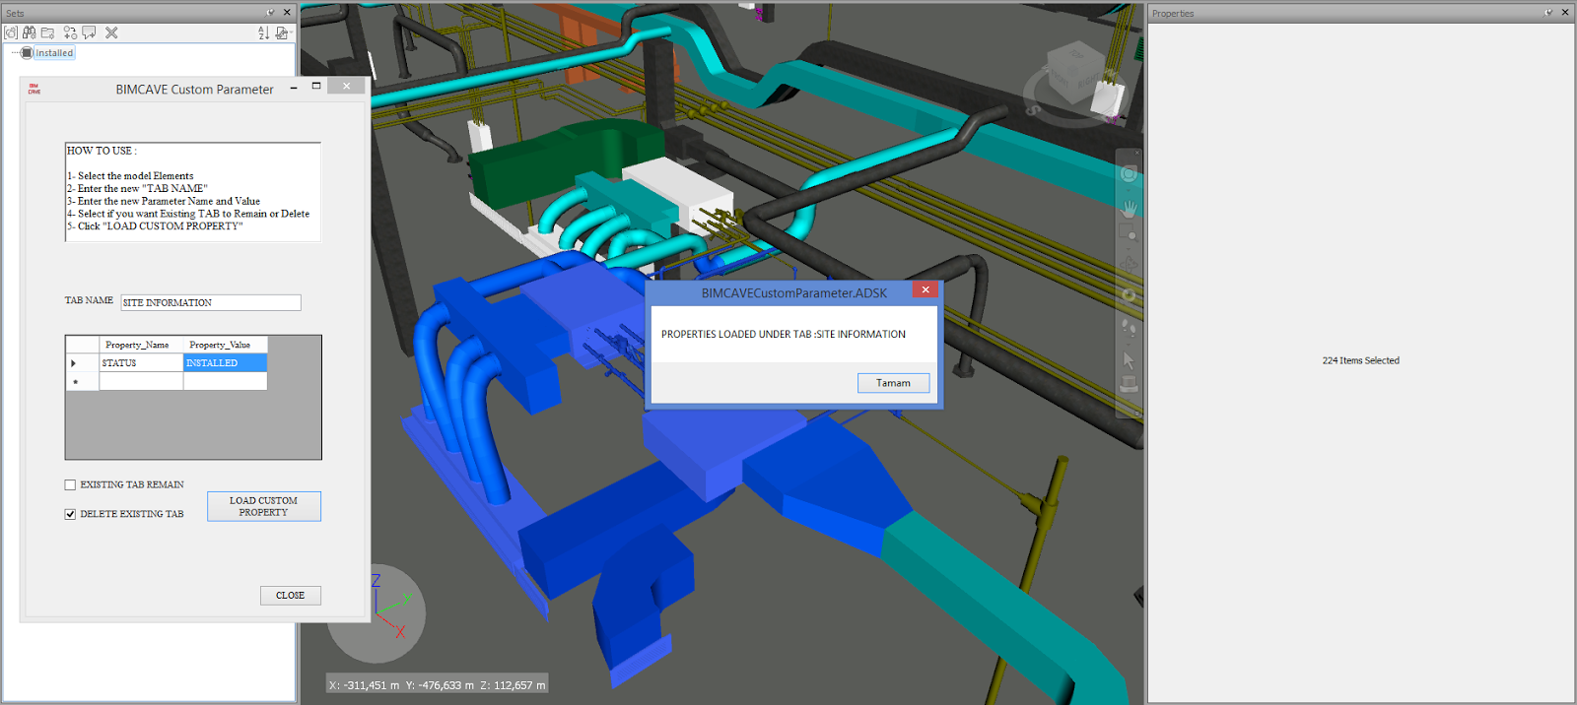The height and width of the screenshot is (705, 1577).
Task: Click the CLOSE button in BIMCAVE dialog
Action: click(290, 595)
